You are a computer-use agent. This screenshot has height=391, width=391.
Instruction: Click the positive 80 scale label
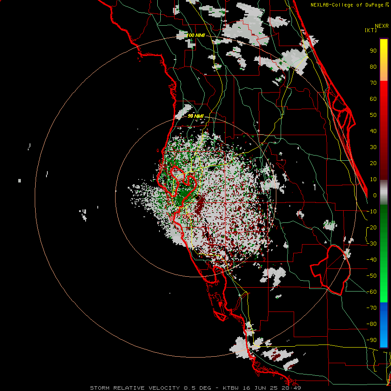pos(373,66)
